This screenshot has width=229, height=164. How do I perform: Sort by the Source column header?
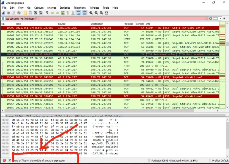pyautogui.click(x=73, y=24)
